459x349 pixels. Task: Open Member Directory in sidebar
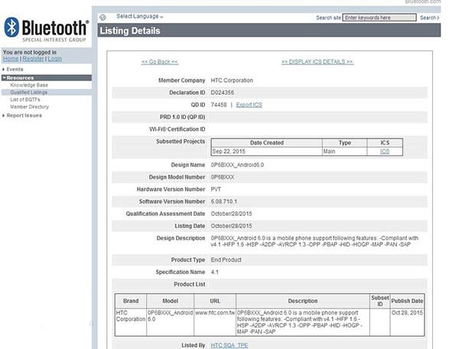[30, 107]
